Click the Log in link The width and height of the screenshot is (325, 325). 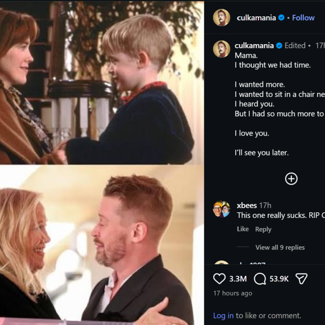click(223, 315)
